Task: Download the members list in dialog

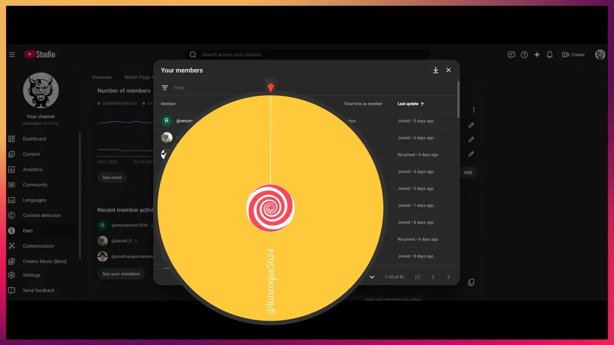Action: 436,70
